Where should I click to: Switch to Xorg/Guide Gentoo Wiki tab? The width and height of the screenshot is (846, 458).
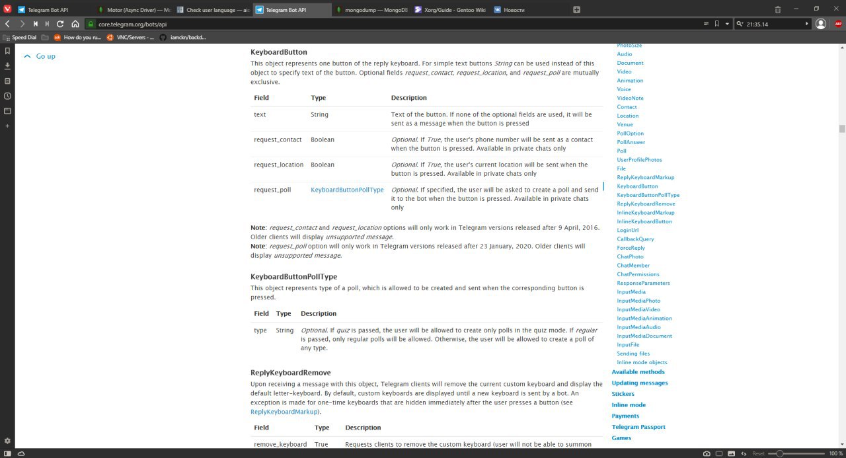[x=451, y=10]
